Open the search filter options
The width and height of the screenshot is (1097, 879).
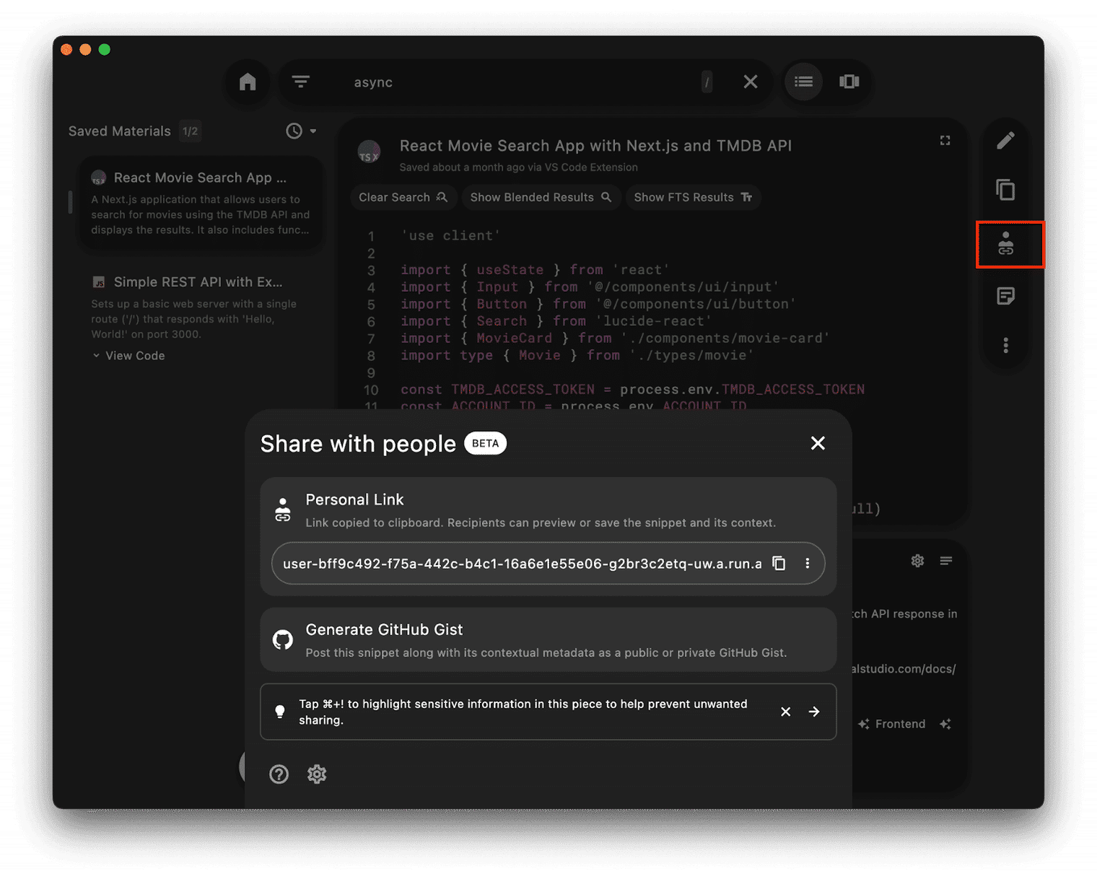coord(301,82)
